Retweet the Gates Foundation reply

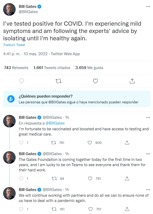(x=54, y=178)
